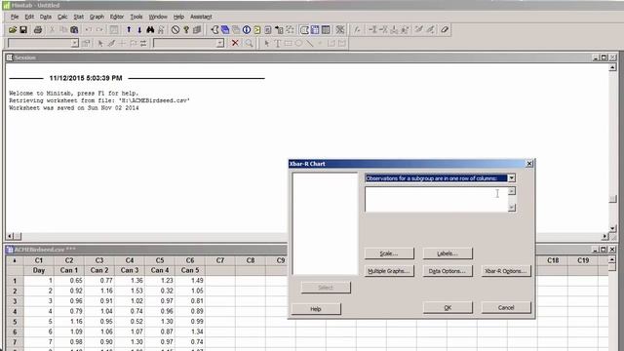
Task: Open the Calc menu
Action: [62, 17]
